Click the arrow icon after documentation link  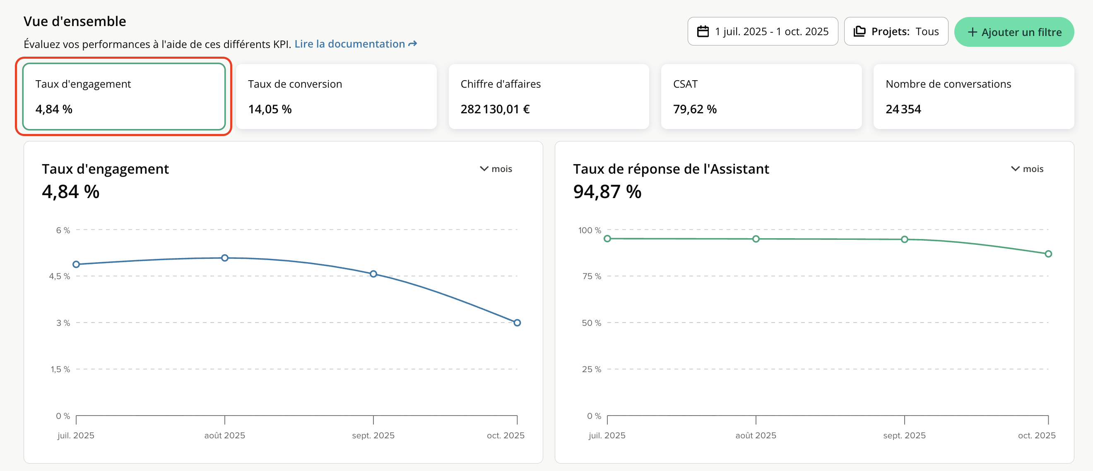tap(412, 44)
